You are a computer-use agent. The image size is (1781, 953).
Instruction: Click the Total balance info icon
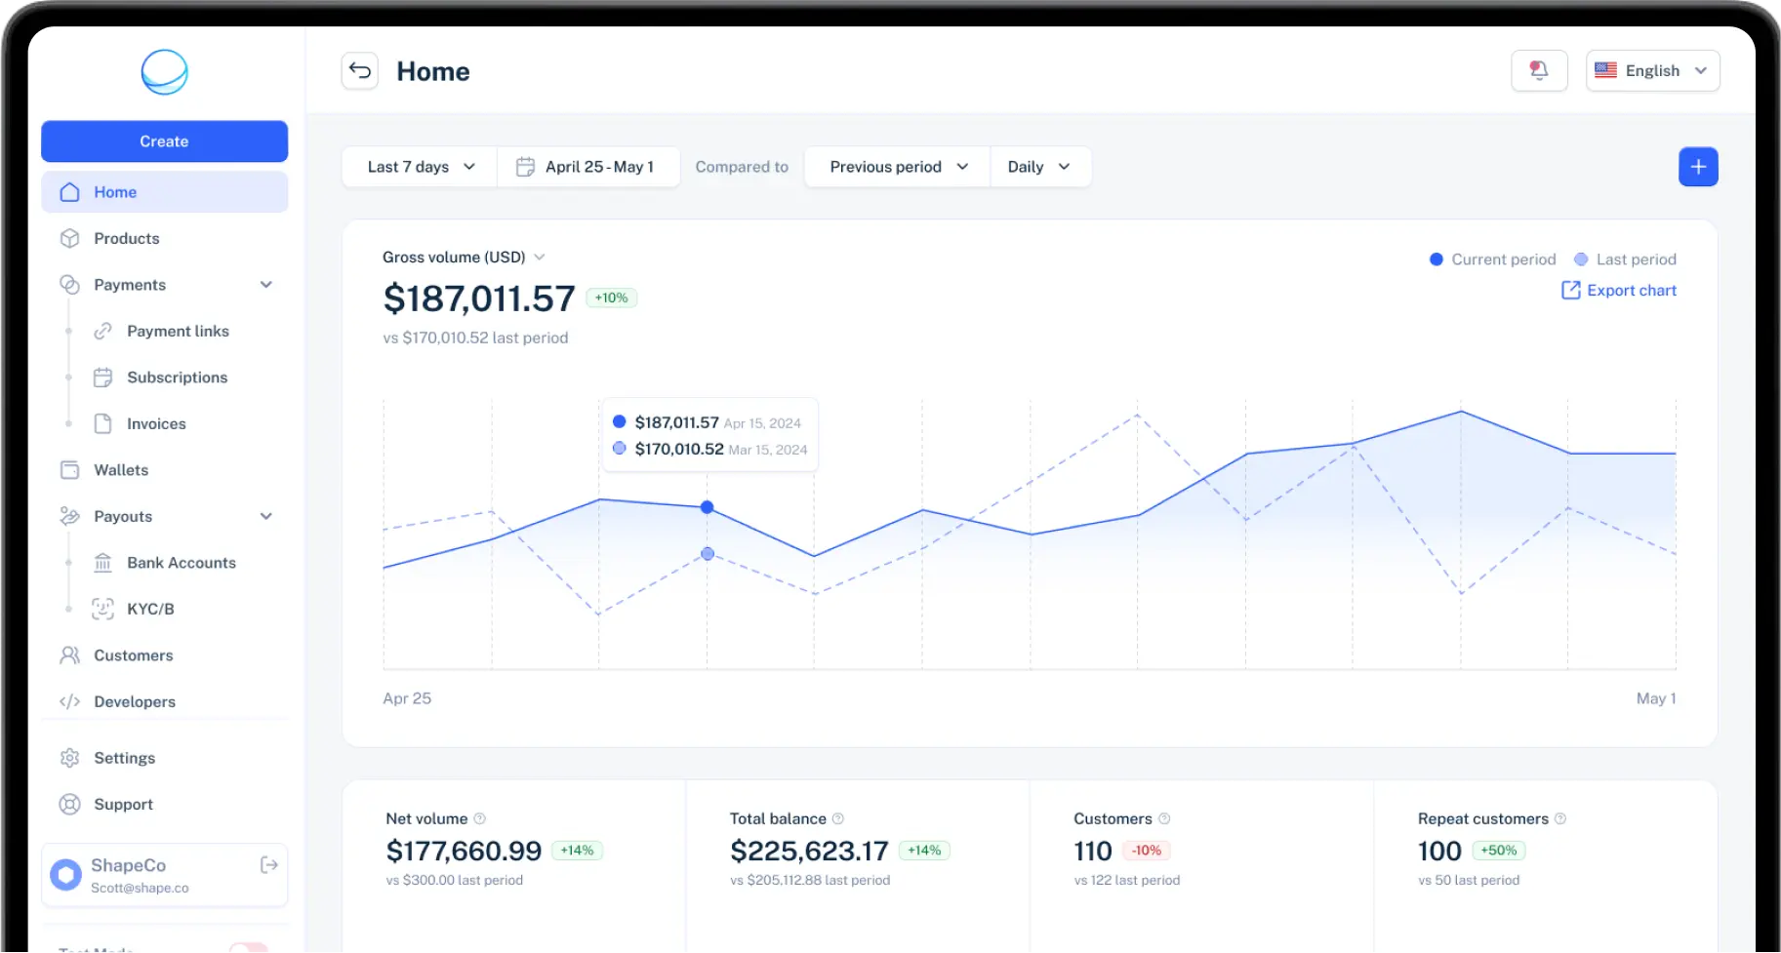[x=837, y=819]
